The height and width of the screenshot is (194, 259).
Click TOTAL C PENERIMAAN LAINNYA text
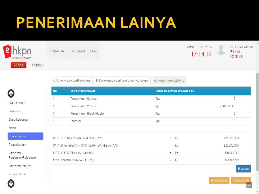click(x=73, y=153)
